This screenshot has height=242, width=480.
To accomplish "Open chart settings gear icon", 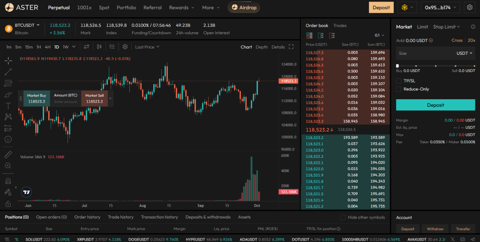I will 125,47.
